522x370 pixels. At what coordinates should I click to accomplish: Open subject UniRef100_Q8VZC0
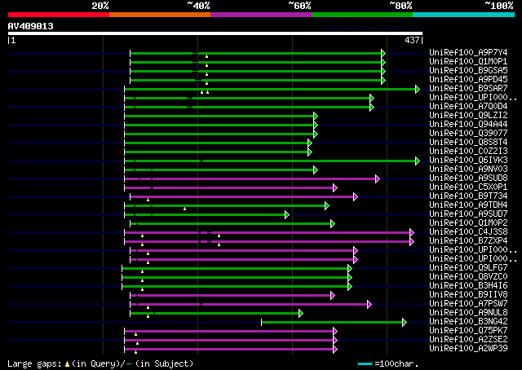click(x=468, y=276)
